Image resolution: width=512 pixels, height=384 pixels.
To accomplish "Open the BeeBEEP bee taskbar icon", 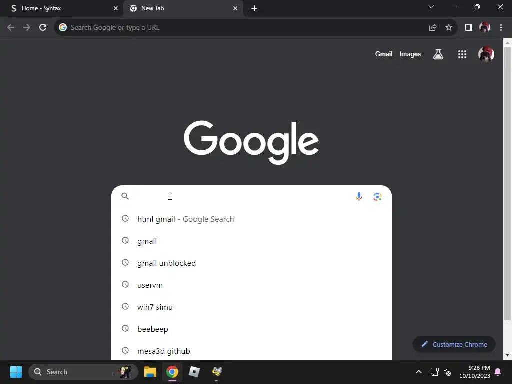I will (217, 372).
